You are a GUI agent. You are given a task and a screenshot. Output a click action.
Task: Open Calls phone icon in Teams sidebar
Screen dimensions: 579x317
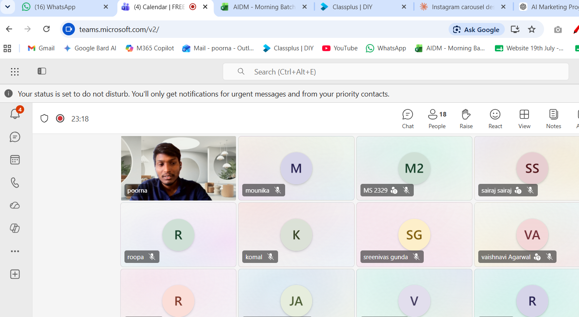[x=15, y=183]
